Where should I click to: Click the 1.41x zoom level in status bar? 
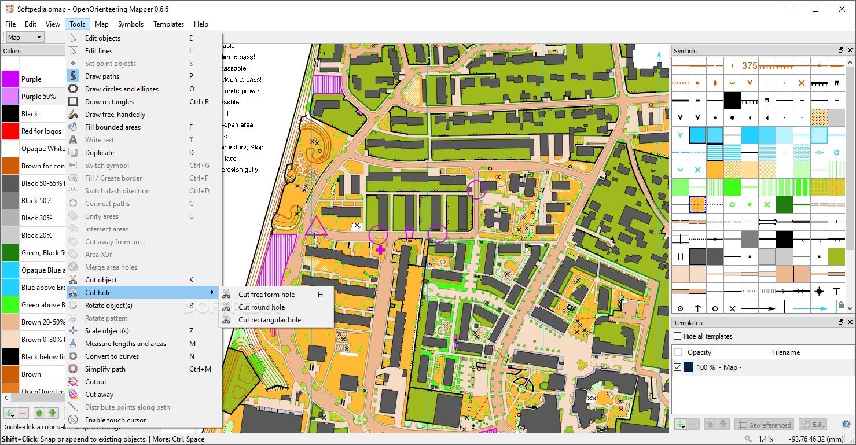tap(766, 439)
